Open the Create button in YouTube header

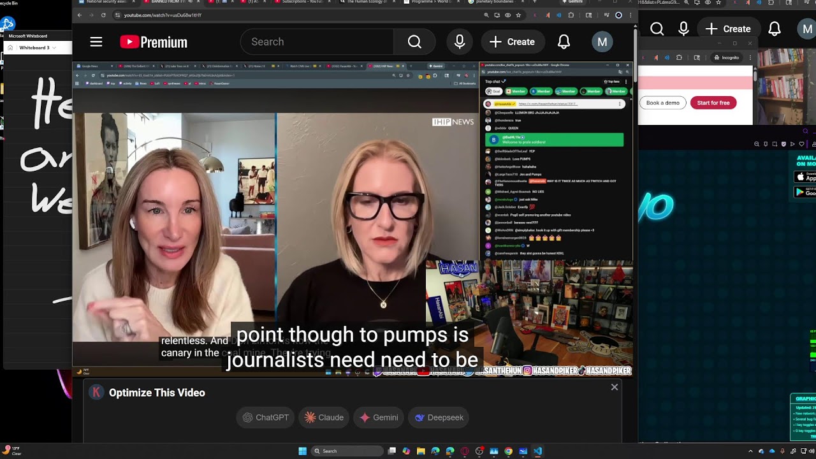(x=512, y=42)
